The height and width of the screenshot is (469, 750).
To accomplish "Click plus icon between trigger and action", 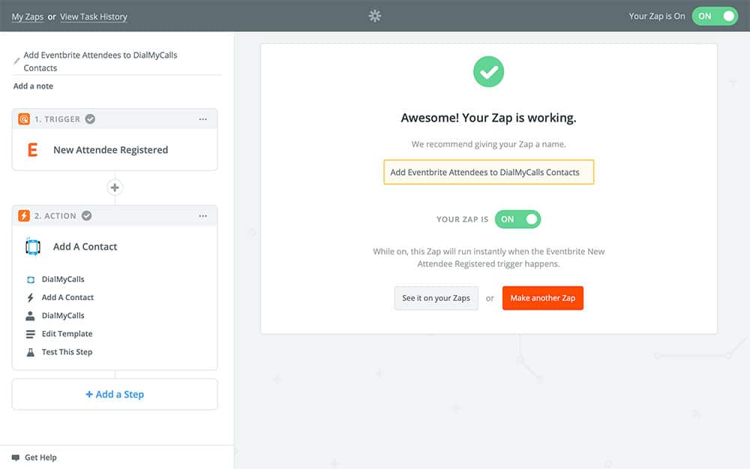I will point(115,188).
